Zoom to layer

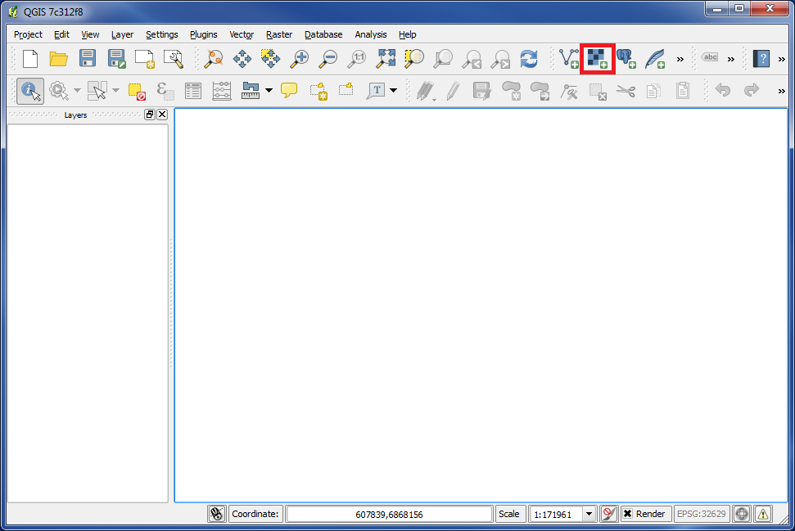coord(443,59)
